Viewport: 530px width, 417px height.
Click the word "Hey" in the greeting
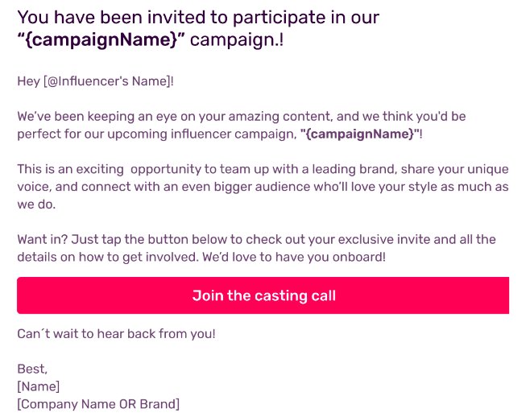coord(29,81)
